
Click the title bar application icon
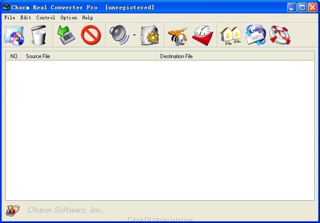pyautogui.click(x=6, y=7)
